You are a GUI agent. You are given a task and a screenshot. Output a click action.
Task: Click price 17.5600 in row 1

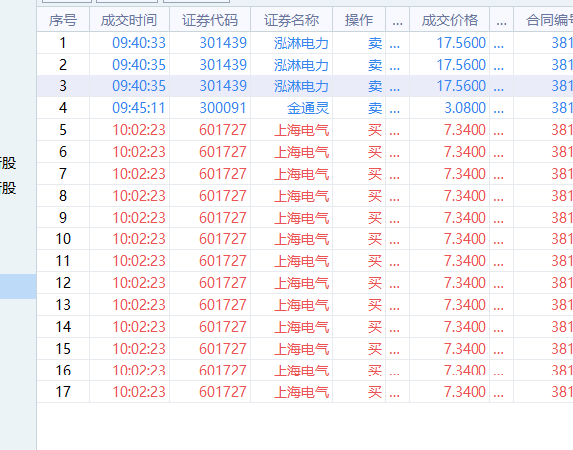462,43
